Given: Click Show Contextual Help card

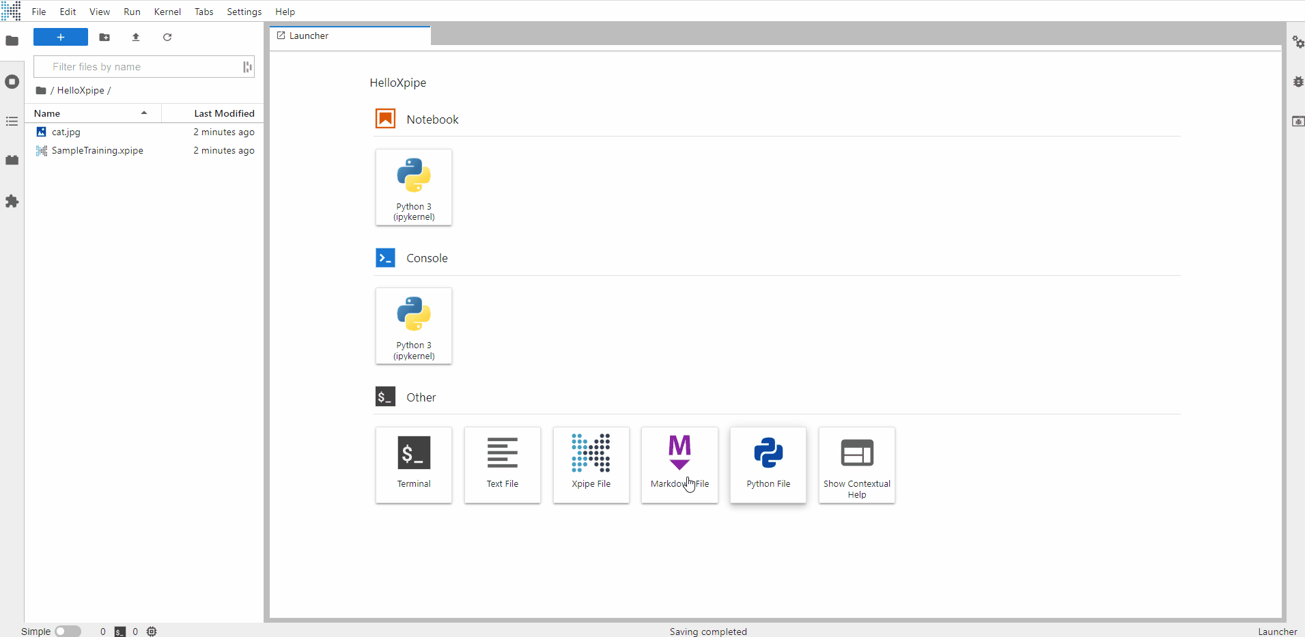Looking at the screenshot, I should coord(857,465).
